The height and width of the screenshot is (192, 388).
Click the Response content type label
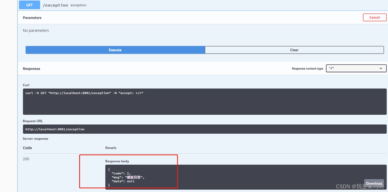[307, 69]
